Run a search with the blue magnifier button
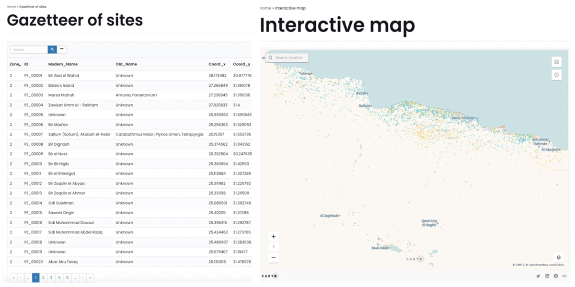The width and height of the screenshot is (575, 287). tap(52, 49)
